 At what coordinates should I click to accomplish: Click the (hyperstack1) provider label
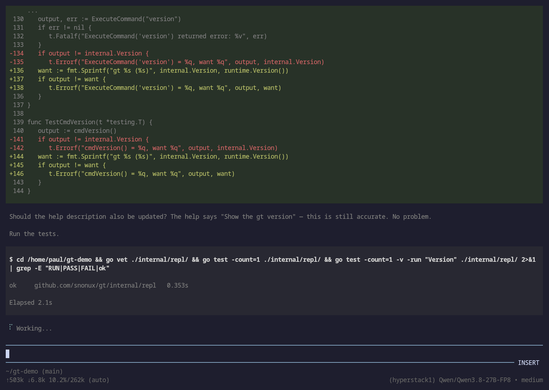(413, 380)
